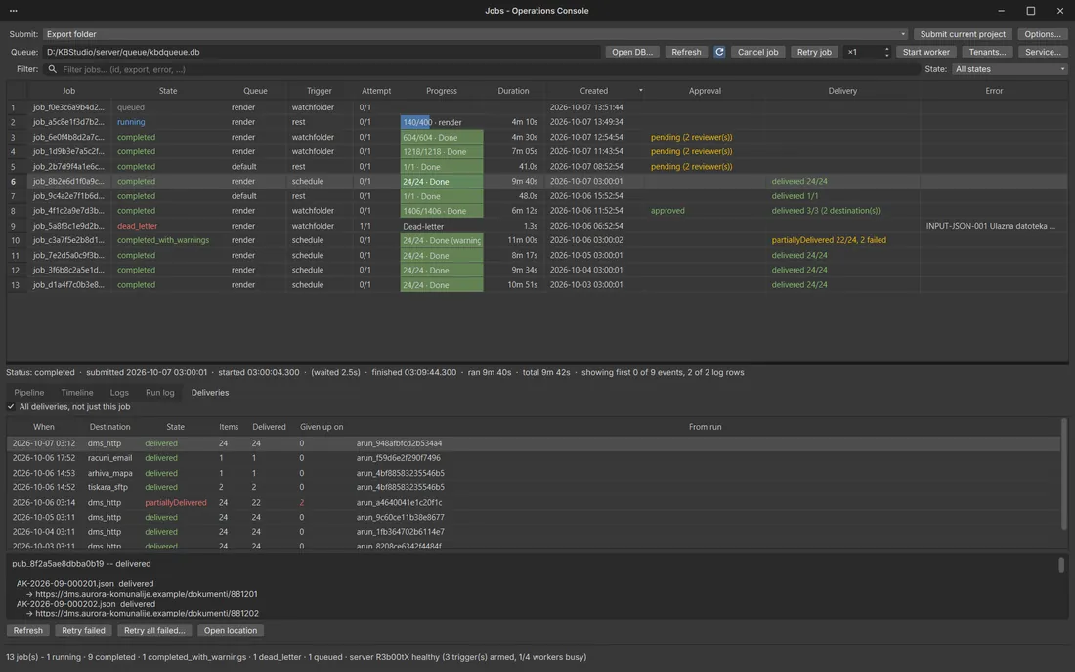The width and height of the screenshot is (1075, 672).
Task: Click AK-2026-09-000201.json delivered line
Action: pos(85,584)
